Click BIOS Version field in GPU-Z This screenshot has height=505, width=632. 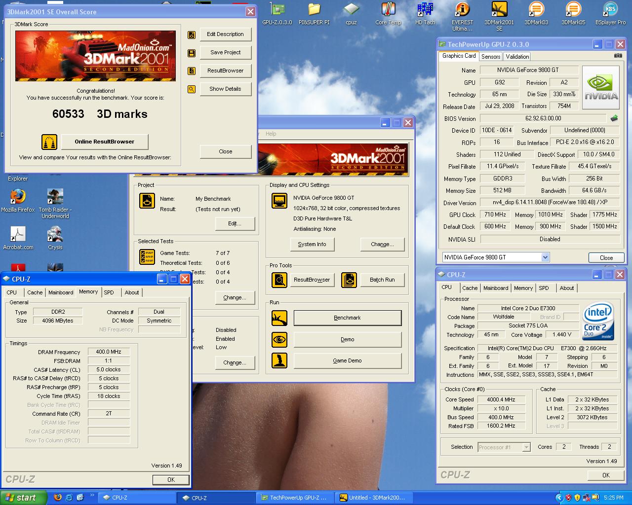click(x=543, y=118)
